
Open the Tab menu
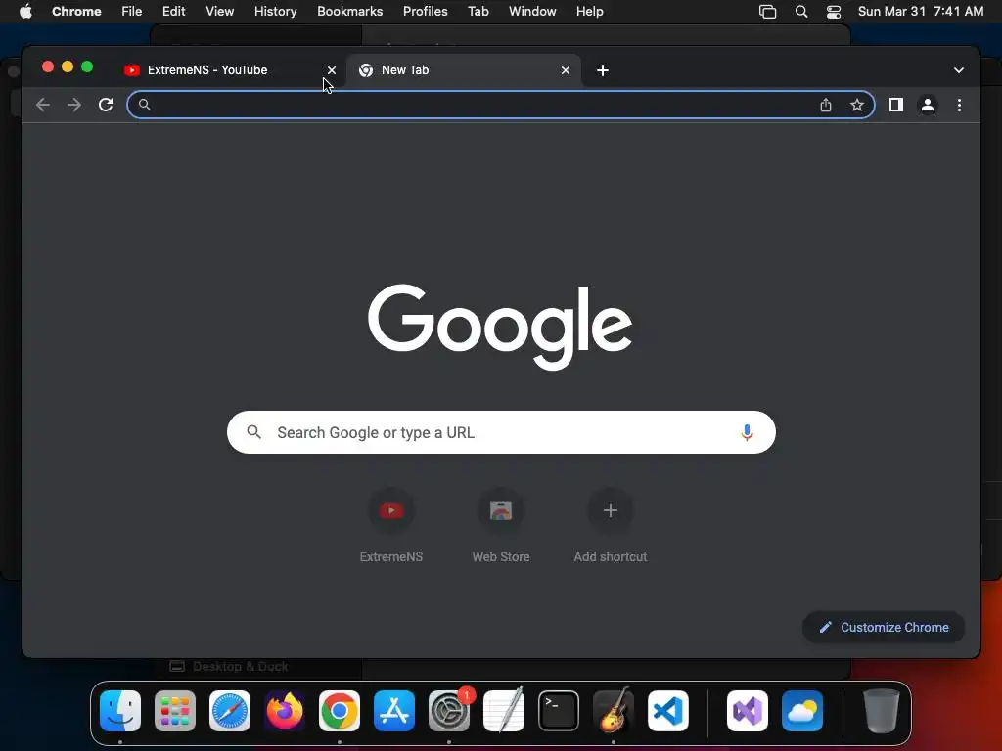[x=478, y=12]
